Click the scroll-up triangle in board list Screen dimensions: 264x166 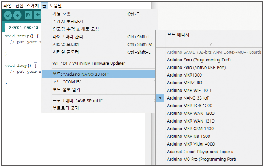(211, 45)
